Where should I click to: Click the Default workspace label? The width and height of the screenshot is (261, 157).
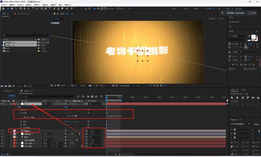(x=175, y=9)
